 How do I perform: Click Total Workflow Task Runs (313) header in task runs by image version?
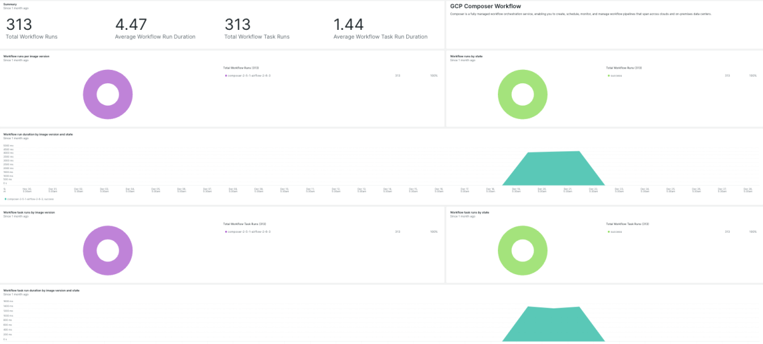click(244, 223)
